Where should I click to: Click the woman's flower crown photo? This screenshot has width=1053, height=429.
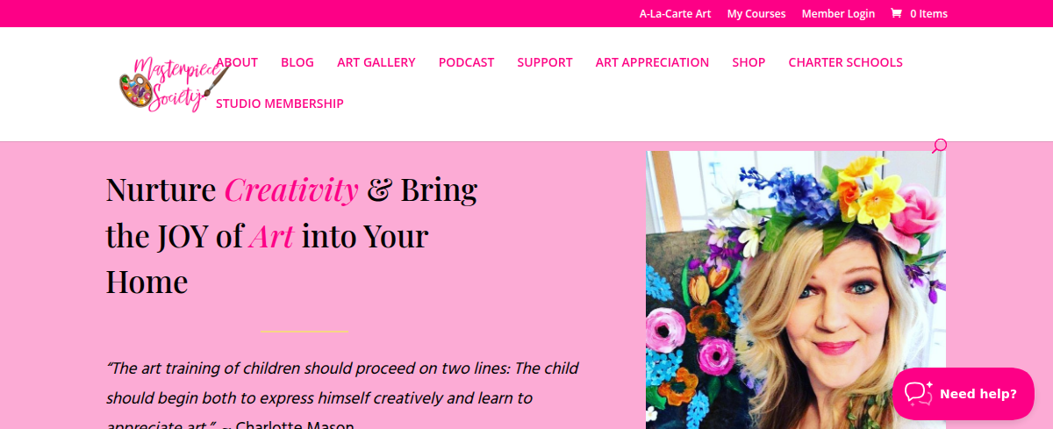[795, 290]
